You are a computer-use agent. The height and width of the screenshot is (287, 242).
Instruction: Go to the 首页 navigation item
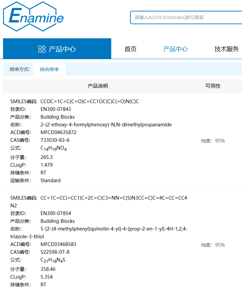(130, 49)
